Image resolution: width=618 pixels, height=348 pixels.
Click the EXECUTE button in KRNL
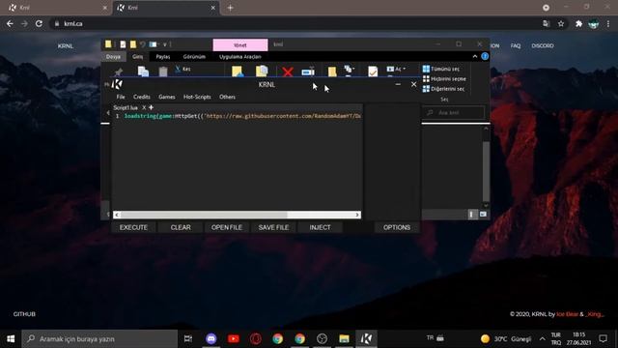[133, 227]
